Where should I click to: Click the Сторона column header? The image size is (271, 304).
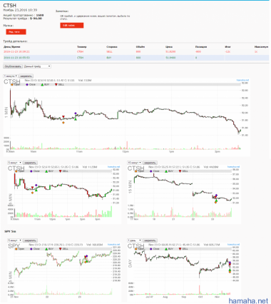[112, 47]
